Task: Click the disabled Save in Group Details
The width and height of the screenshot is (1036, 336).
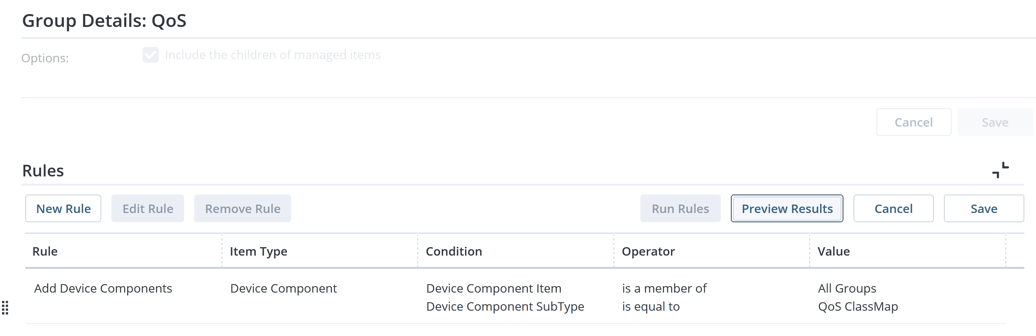Action: point(995,122)
